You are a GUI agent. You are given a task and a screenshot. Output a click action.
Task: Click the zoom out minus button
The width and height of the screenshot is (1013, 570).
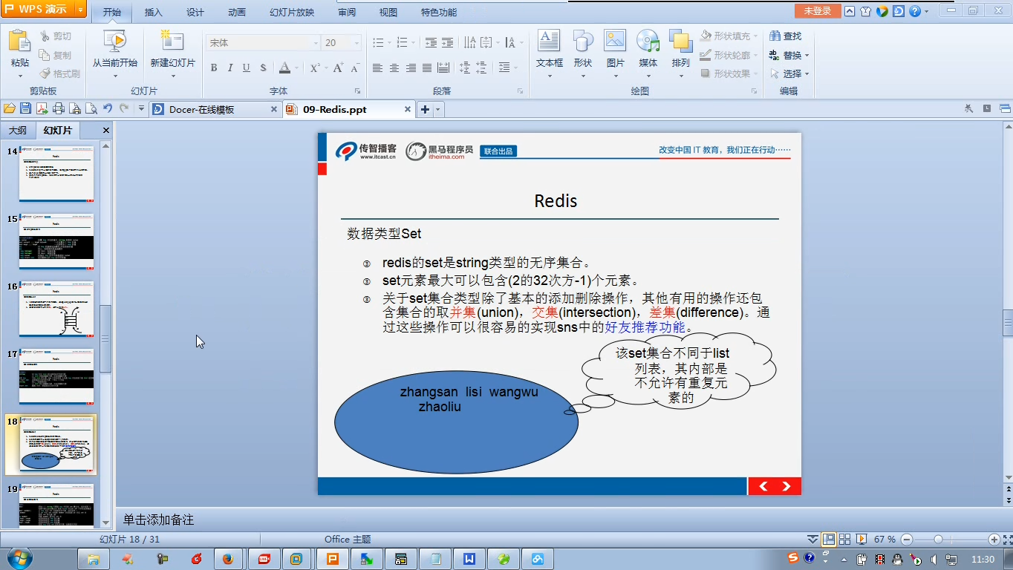click(x=906, y=540)
